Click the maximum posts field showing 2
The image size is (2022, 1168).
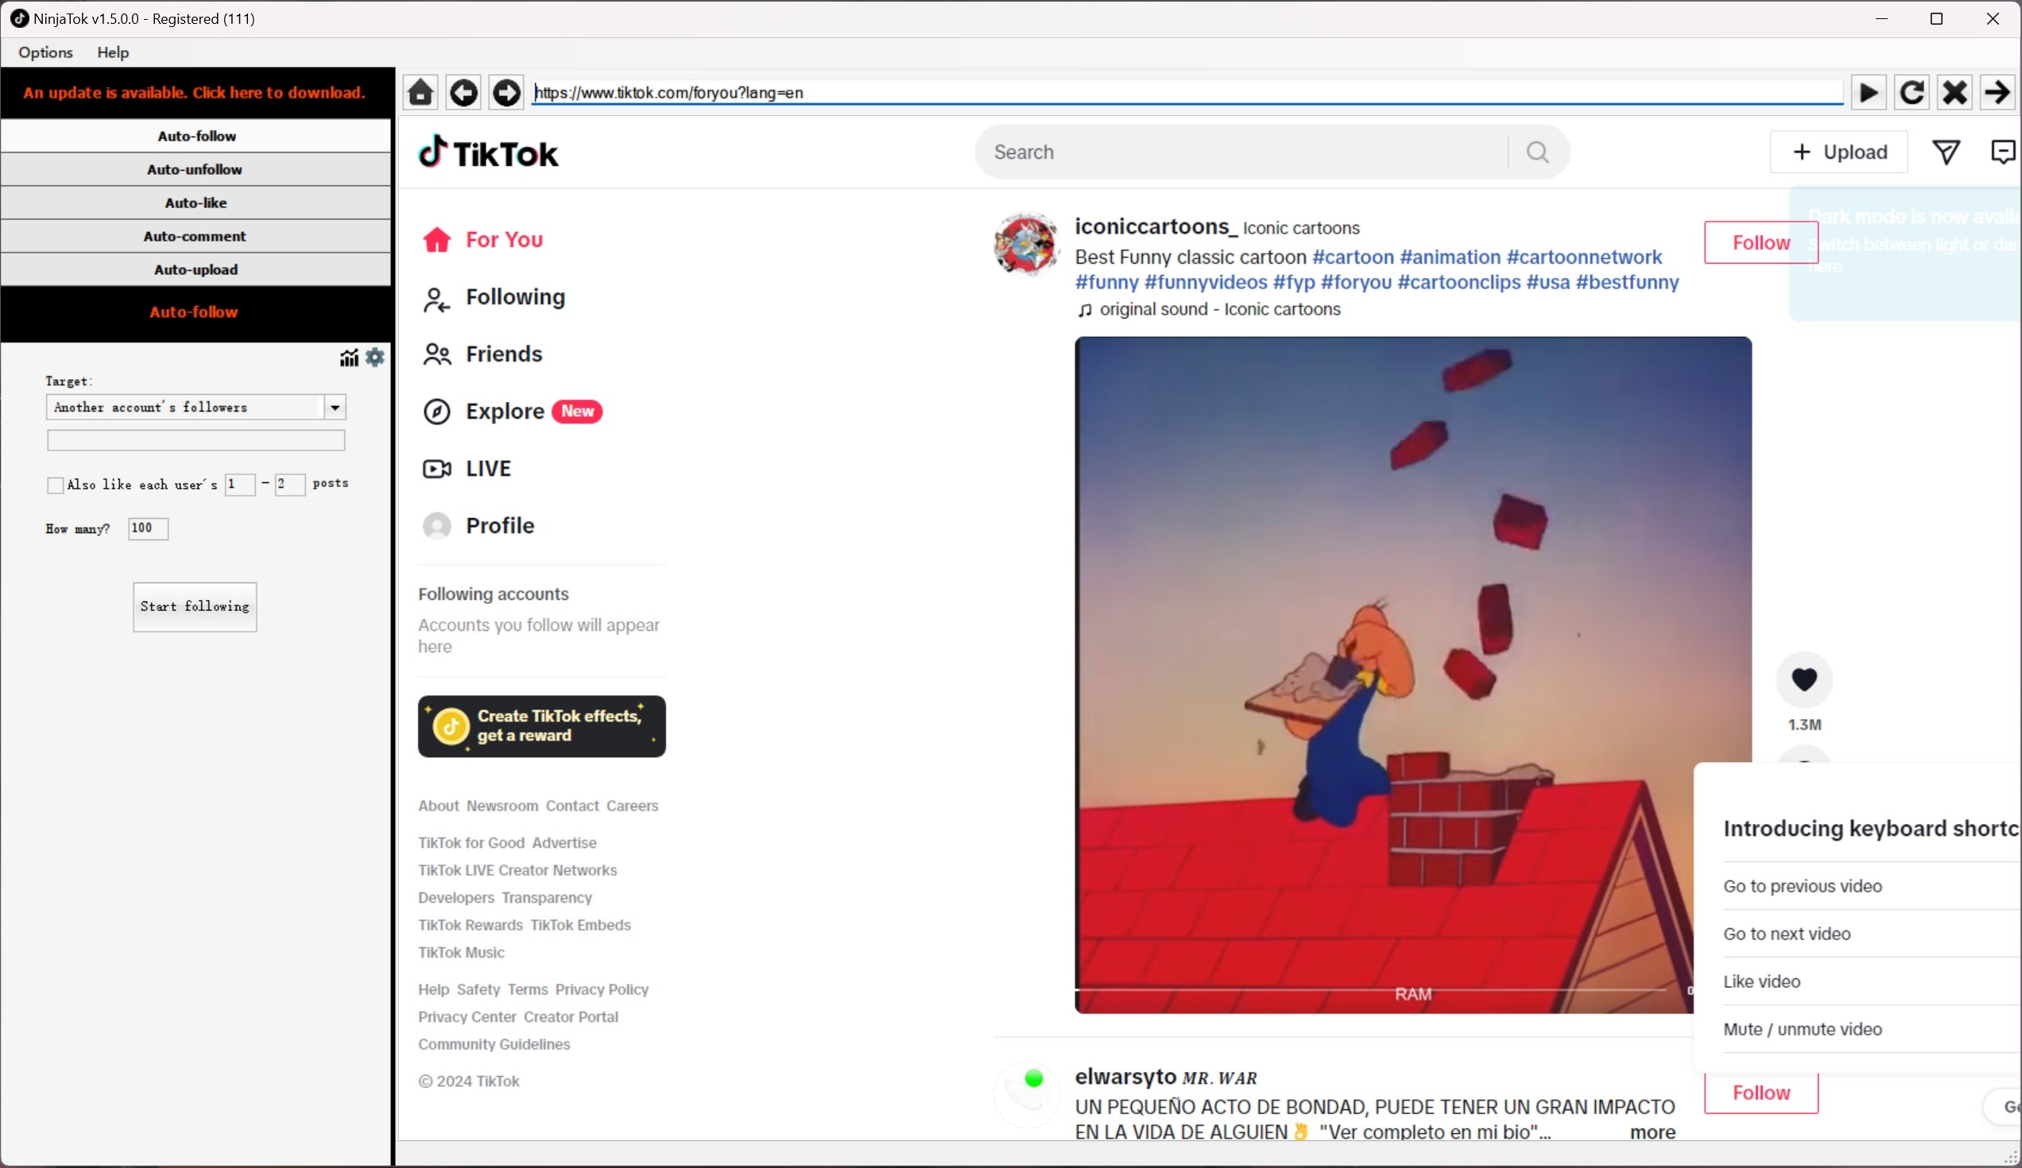click(x=289, y=485)
